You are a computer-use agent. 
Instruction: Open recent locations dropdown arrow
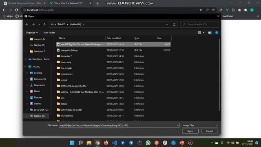click(x=39, y=24)
